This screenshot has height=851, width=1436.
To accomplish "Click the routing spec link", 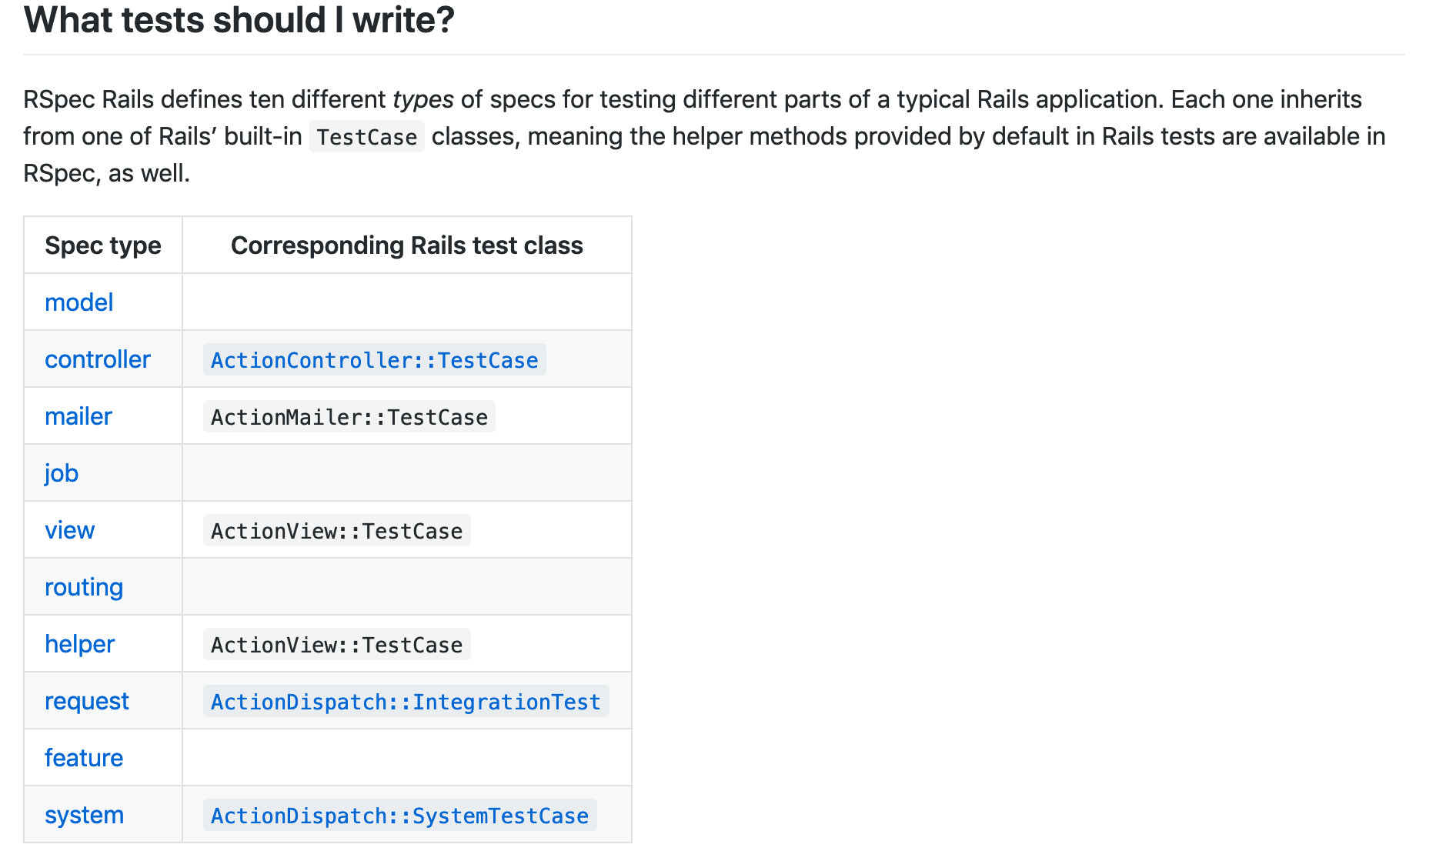I will click(x=83, y=587).
